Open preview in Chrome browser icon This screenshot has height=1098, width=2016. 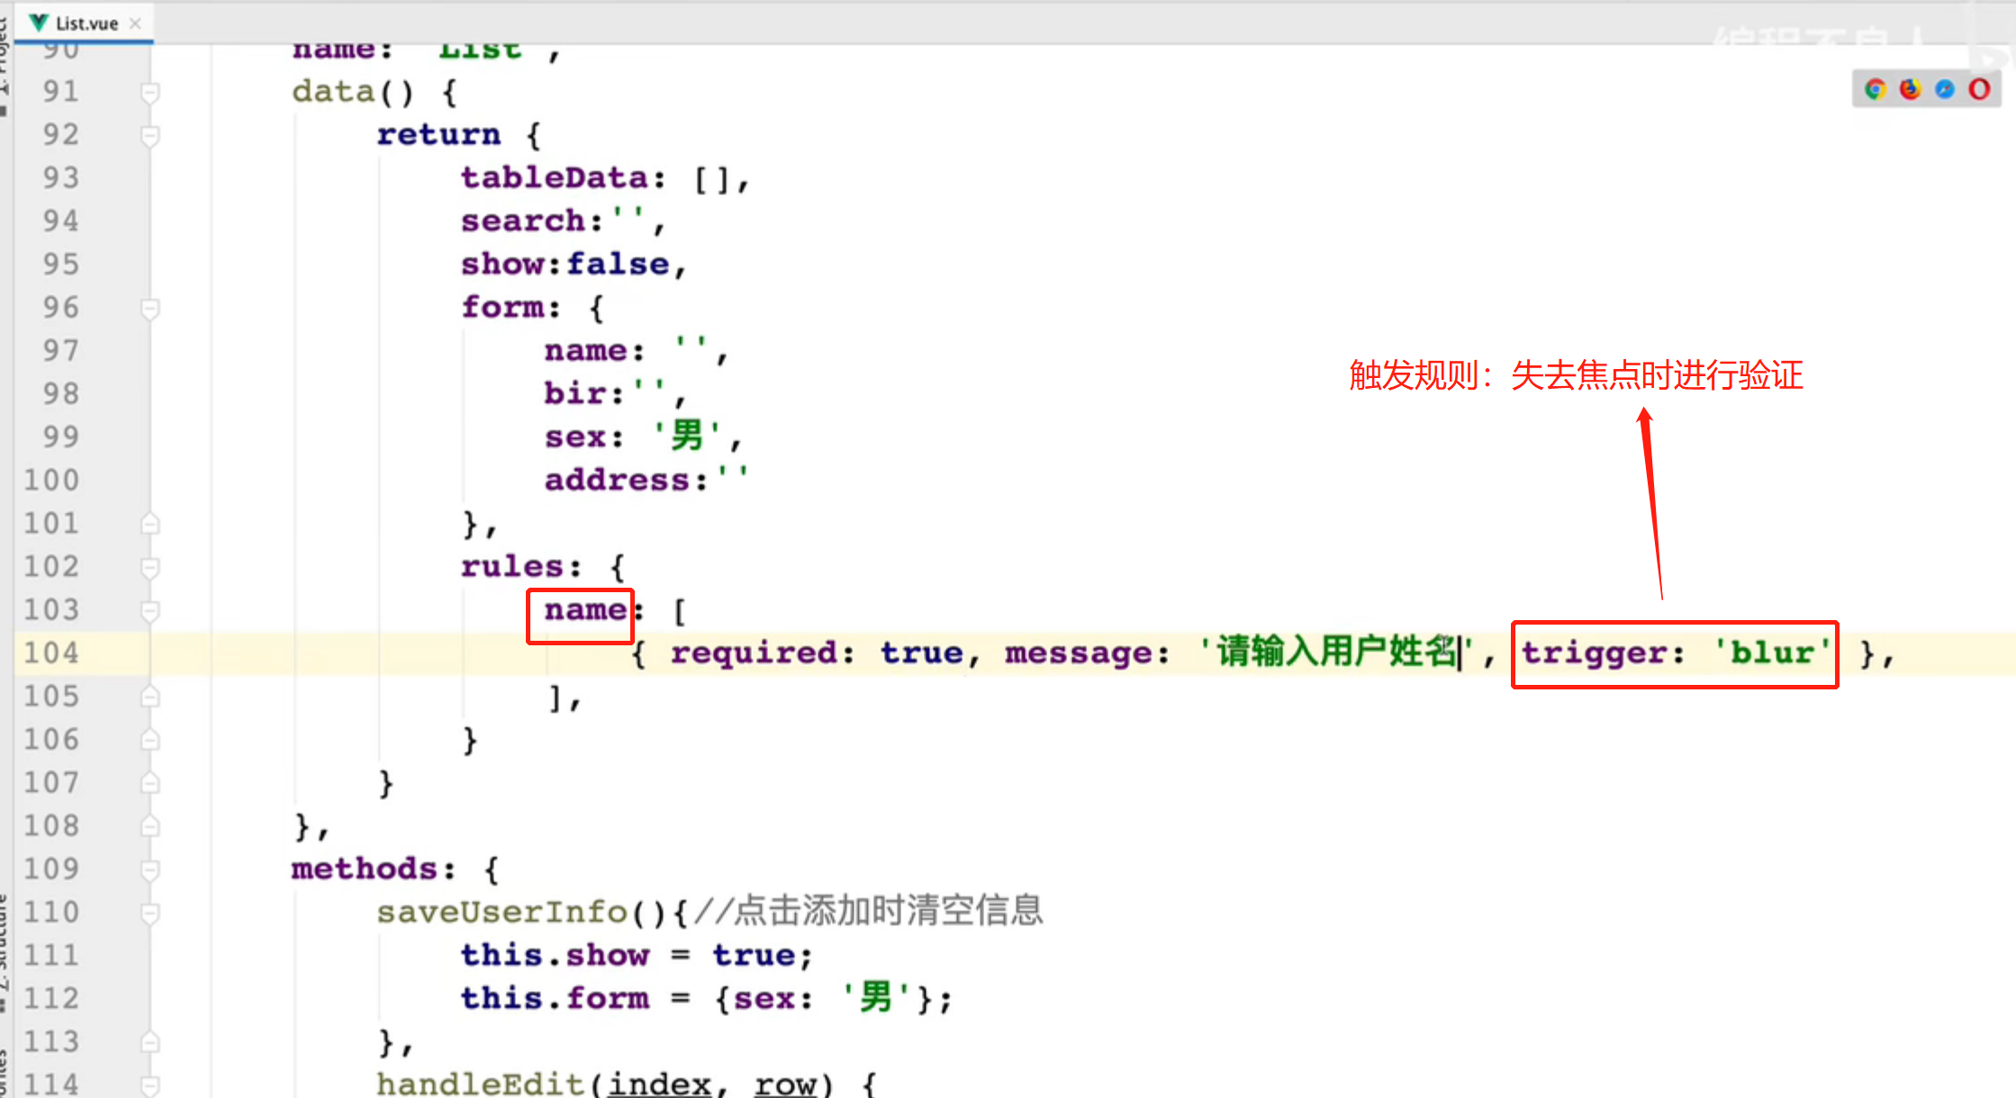(x=1876, y=89)
